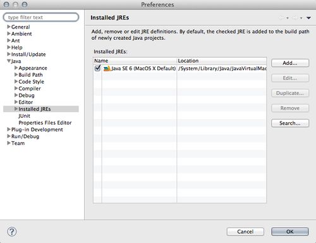The height and width of the screenshot is (243, 316).
Task: Expand the Code Style node
Action: click(16, 82)
